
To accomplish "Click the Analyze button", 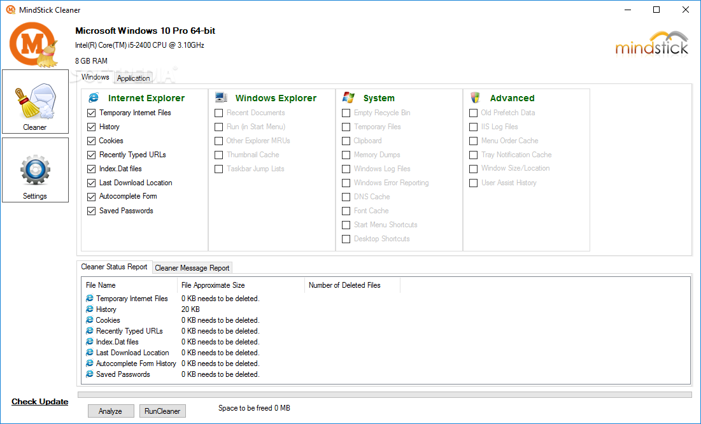I will [110, 411].
